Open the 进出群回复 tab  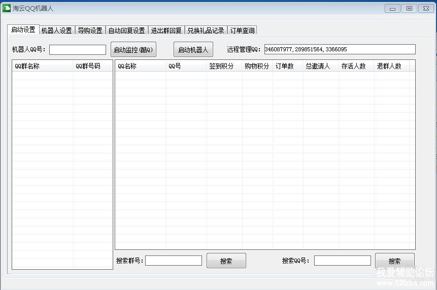(x=166, y=30)
